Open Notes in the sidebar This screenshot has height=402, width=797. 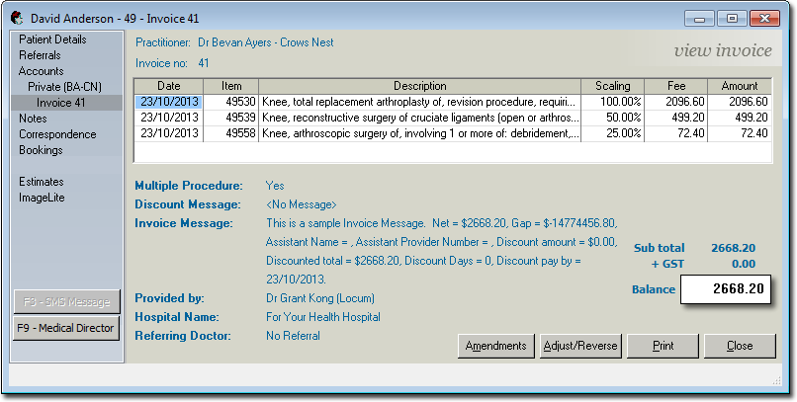[33, 119]
